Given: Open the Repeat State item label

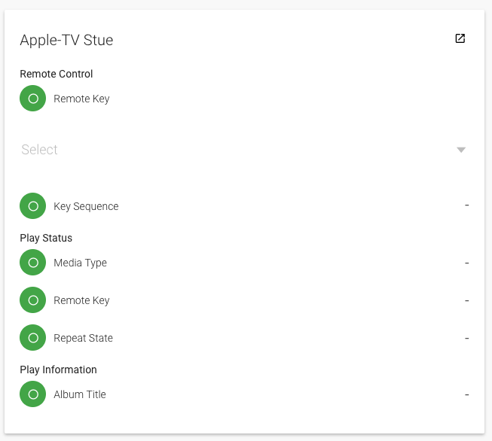Looking at the screenshot, I should (83, 338).
